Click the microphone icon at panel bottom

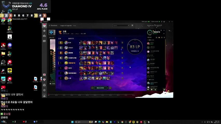155,90
